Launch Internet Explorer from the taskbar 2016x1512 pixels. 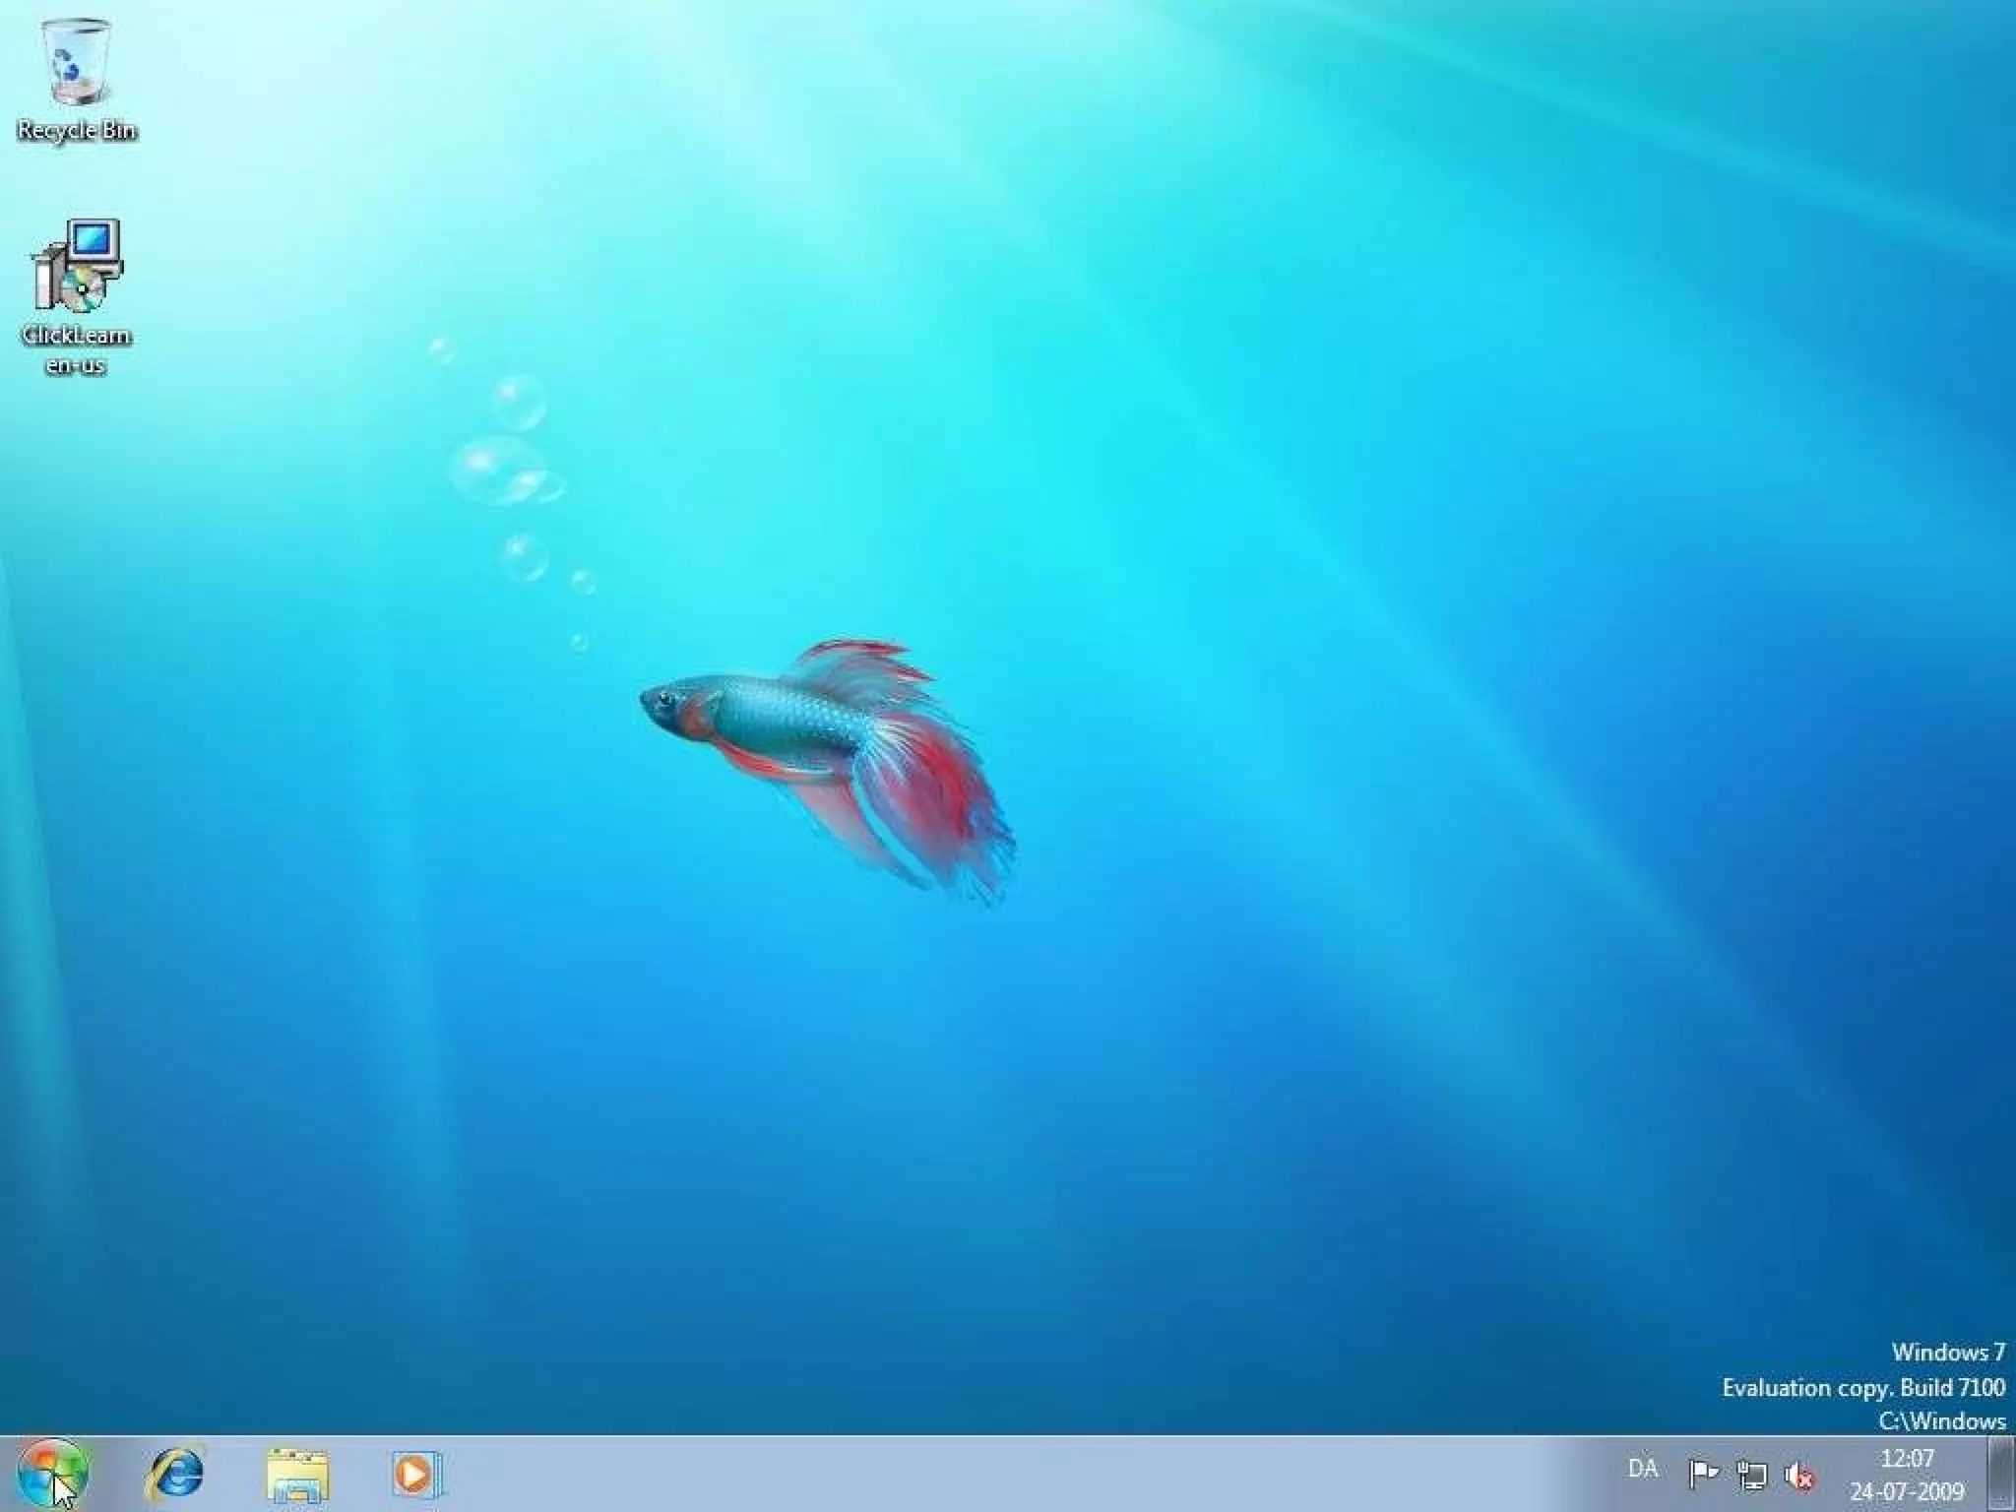coord(175,1474)
